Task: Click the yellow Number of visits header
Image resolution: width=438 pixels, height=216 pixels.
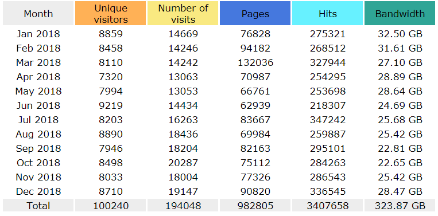Action: point(183,13)
